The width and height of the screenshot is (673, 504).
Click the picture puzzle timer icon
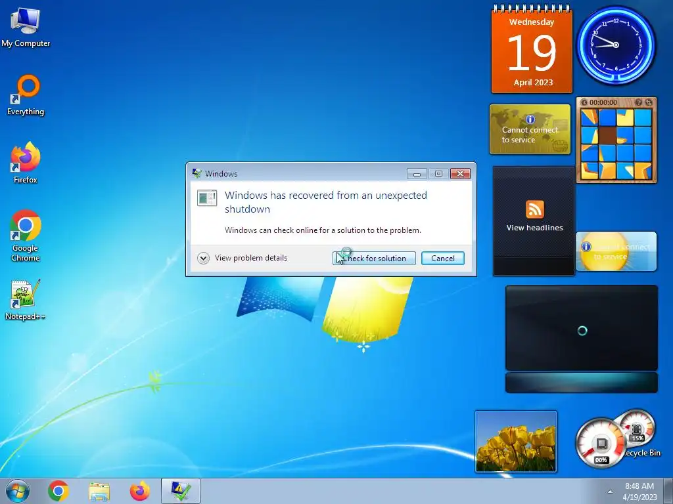[x=584, y=102]
